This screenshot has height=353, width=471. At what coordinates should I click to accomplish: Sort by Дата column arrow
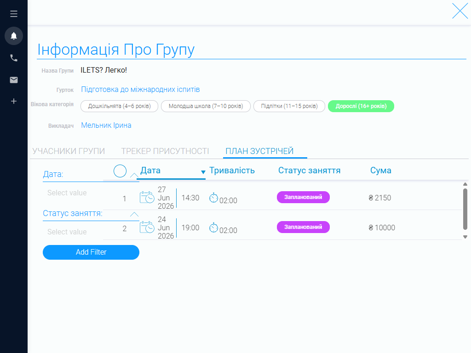tap(203, 172)
